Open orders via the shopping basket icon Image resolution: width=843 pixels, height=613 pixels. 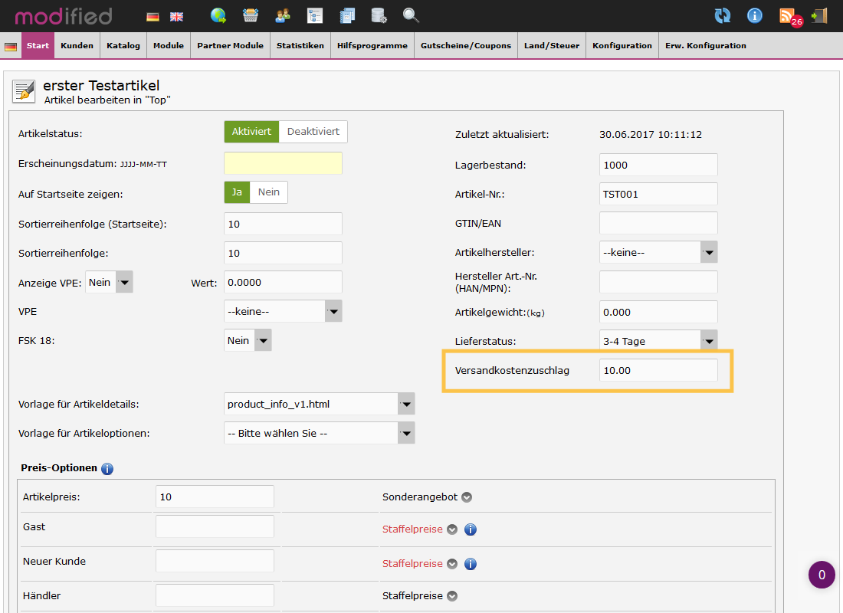coord(251,15)
